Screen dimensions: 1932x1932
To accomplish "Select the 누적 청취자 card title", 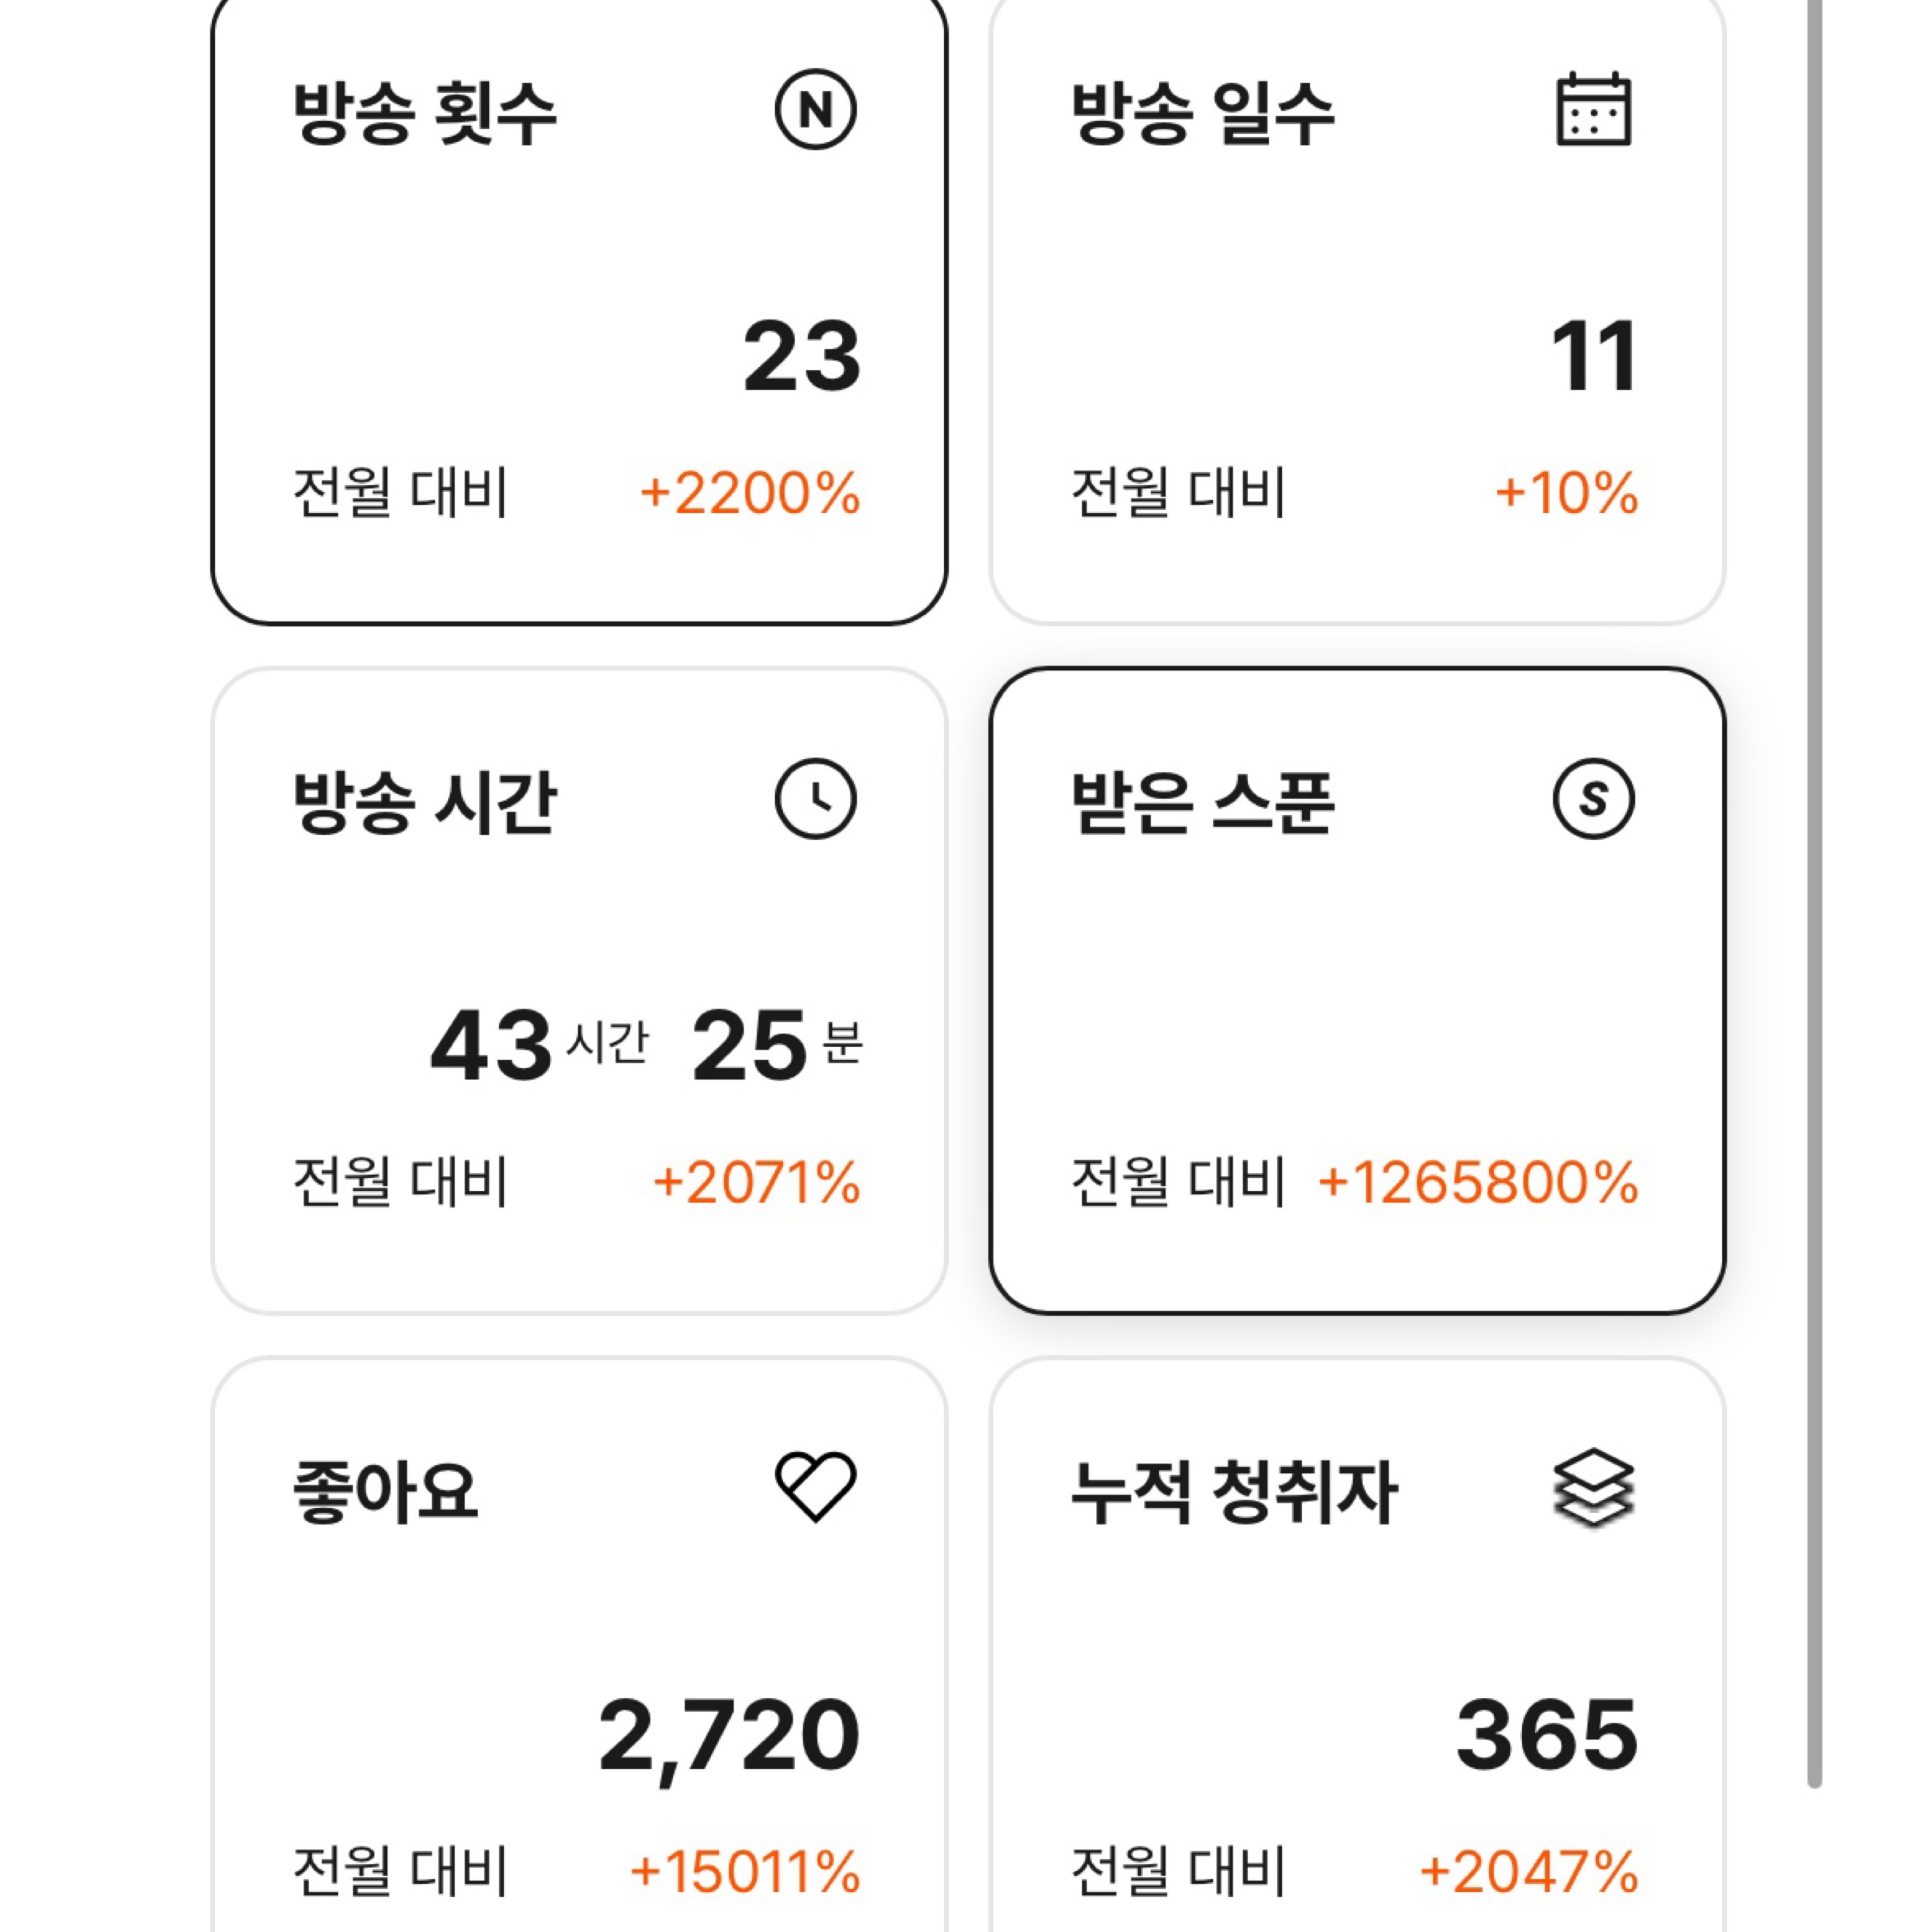I will (1233, 1491).
